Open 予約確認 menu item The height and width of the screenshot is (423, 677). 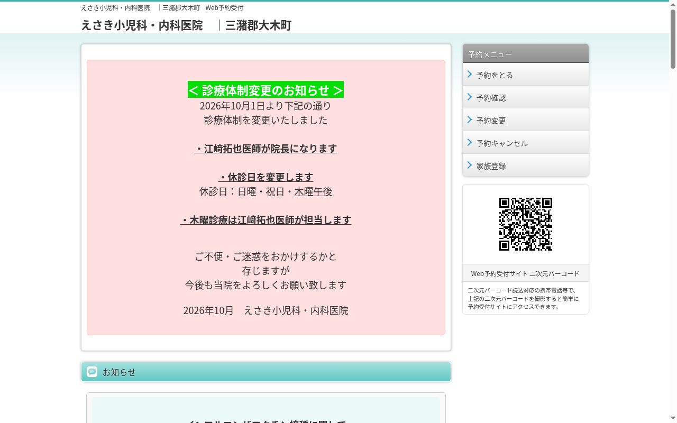(526, 97)
